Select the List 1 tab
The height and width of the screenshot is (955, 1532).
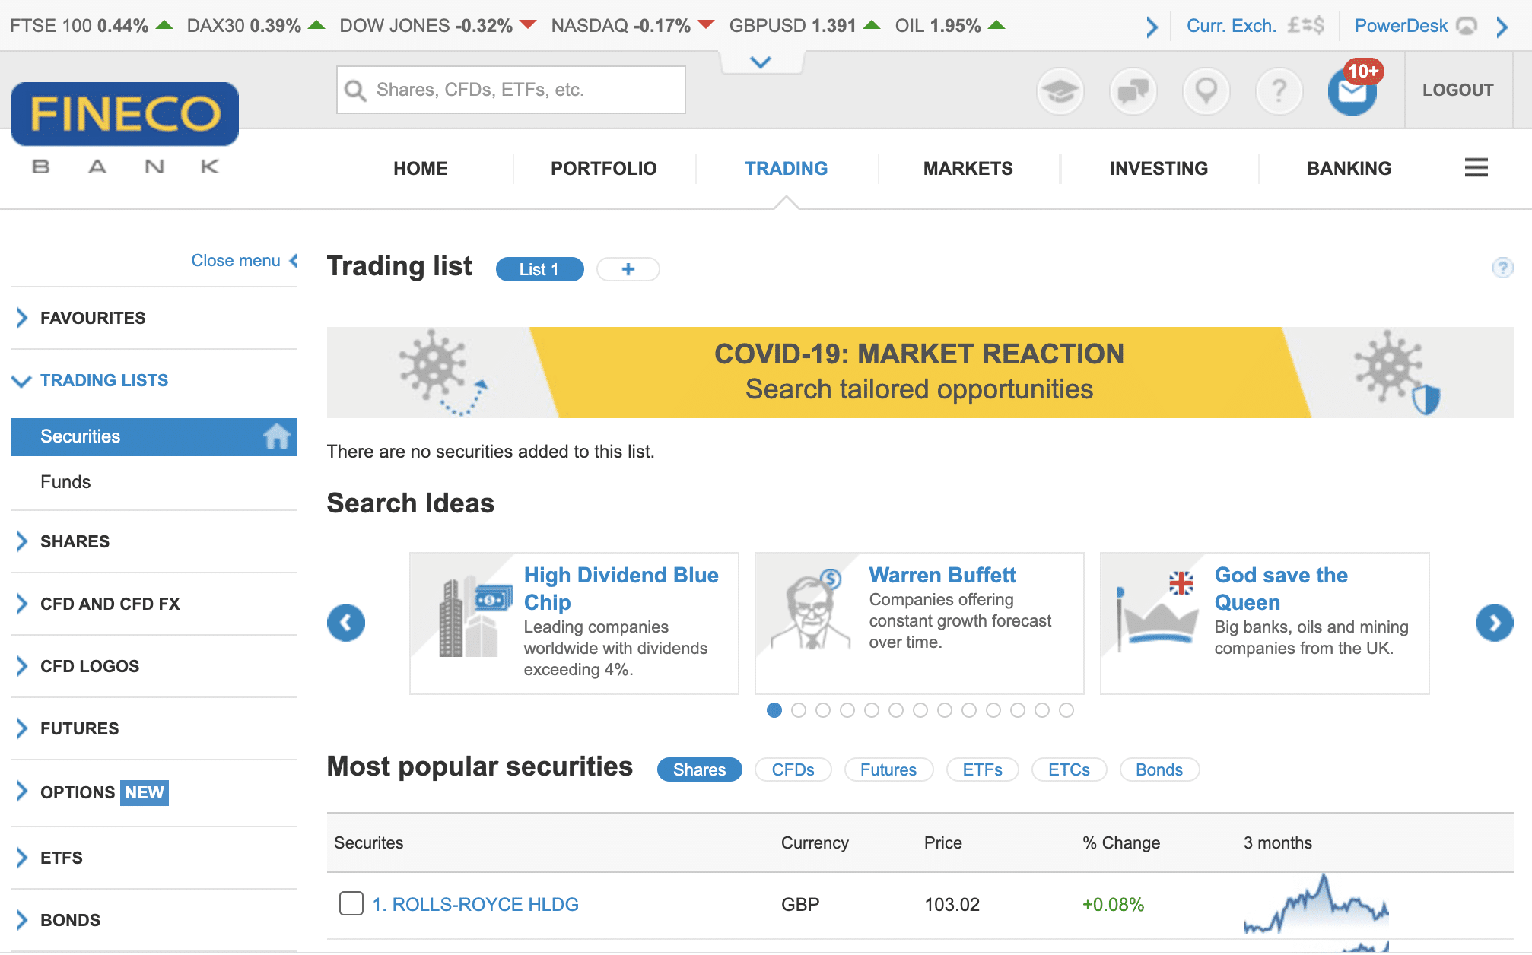[x=540, y=269]
